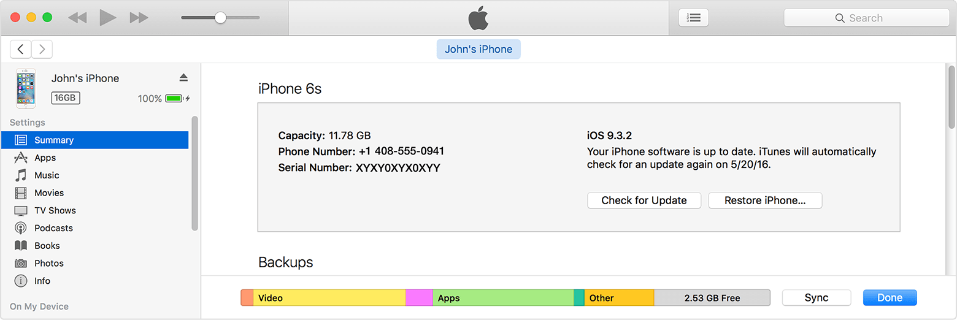Click the Podcasts icon
The height and width of the screenshot is (320, 957).
click(21, 228)
